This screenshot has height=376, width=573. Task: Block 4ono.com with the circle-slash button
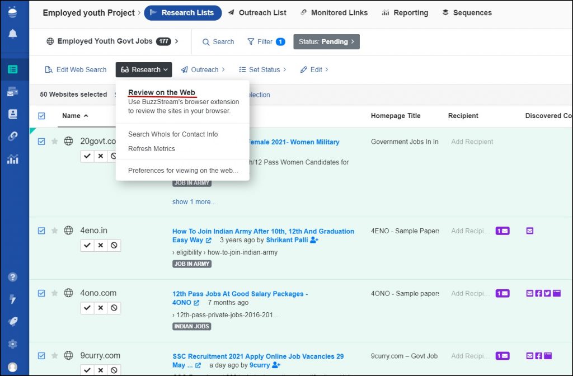(x=114, y=308)
